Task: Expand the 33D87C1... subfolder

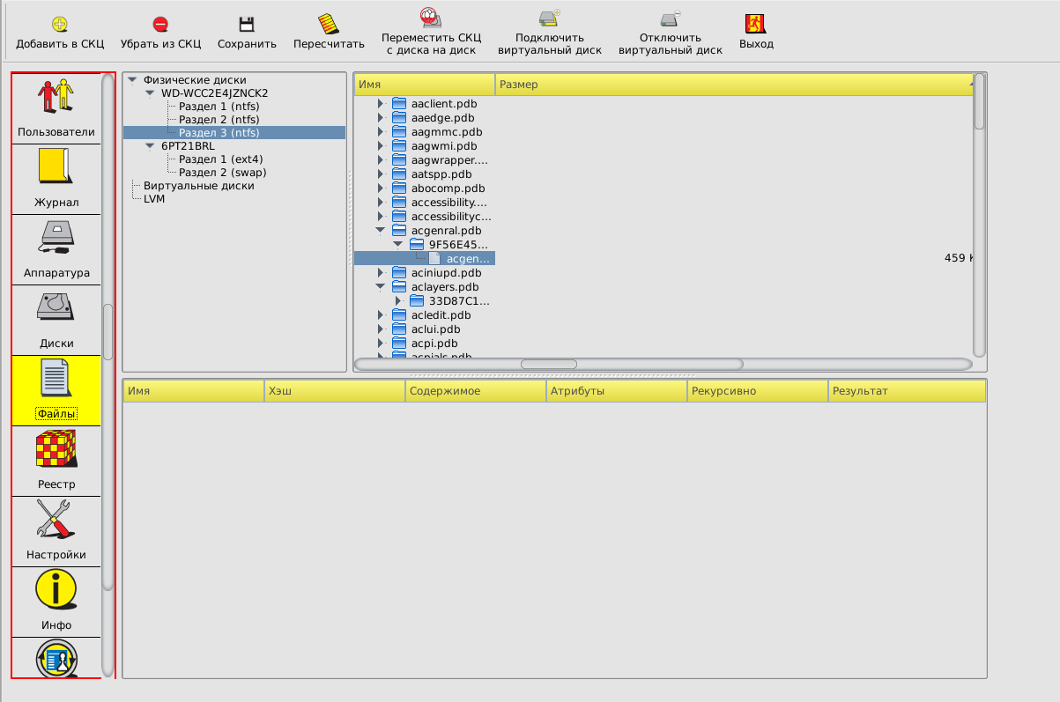Action: 398,300
